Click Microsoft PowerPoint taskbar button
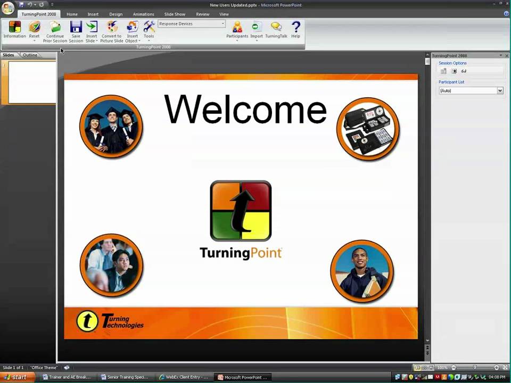The height and width of the screenshot is (383, 511). coord(243,377)
